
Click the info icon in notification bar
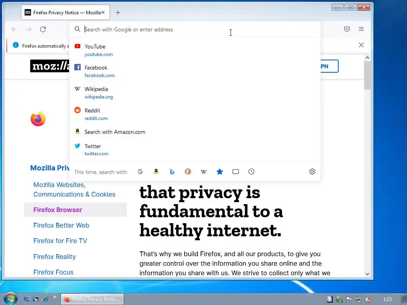click(x=16, y=45)
